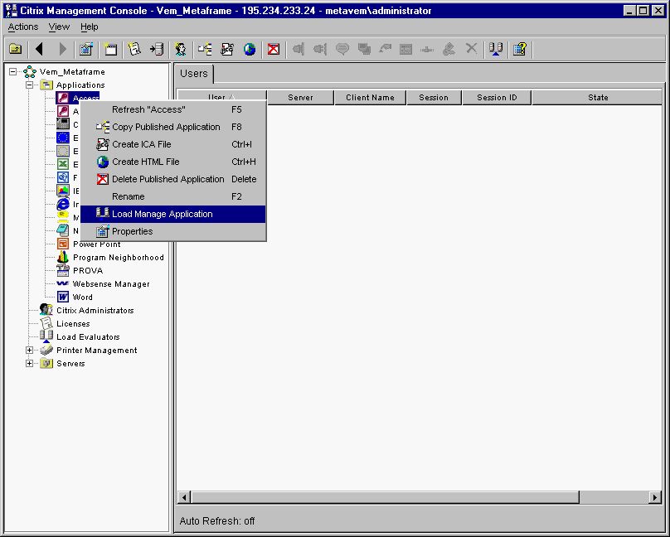
Task: Select the Printer Management tree label
Action: [x=96, y=350]
